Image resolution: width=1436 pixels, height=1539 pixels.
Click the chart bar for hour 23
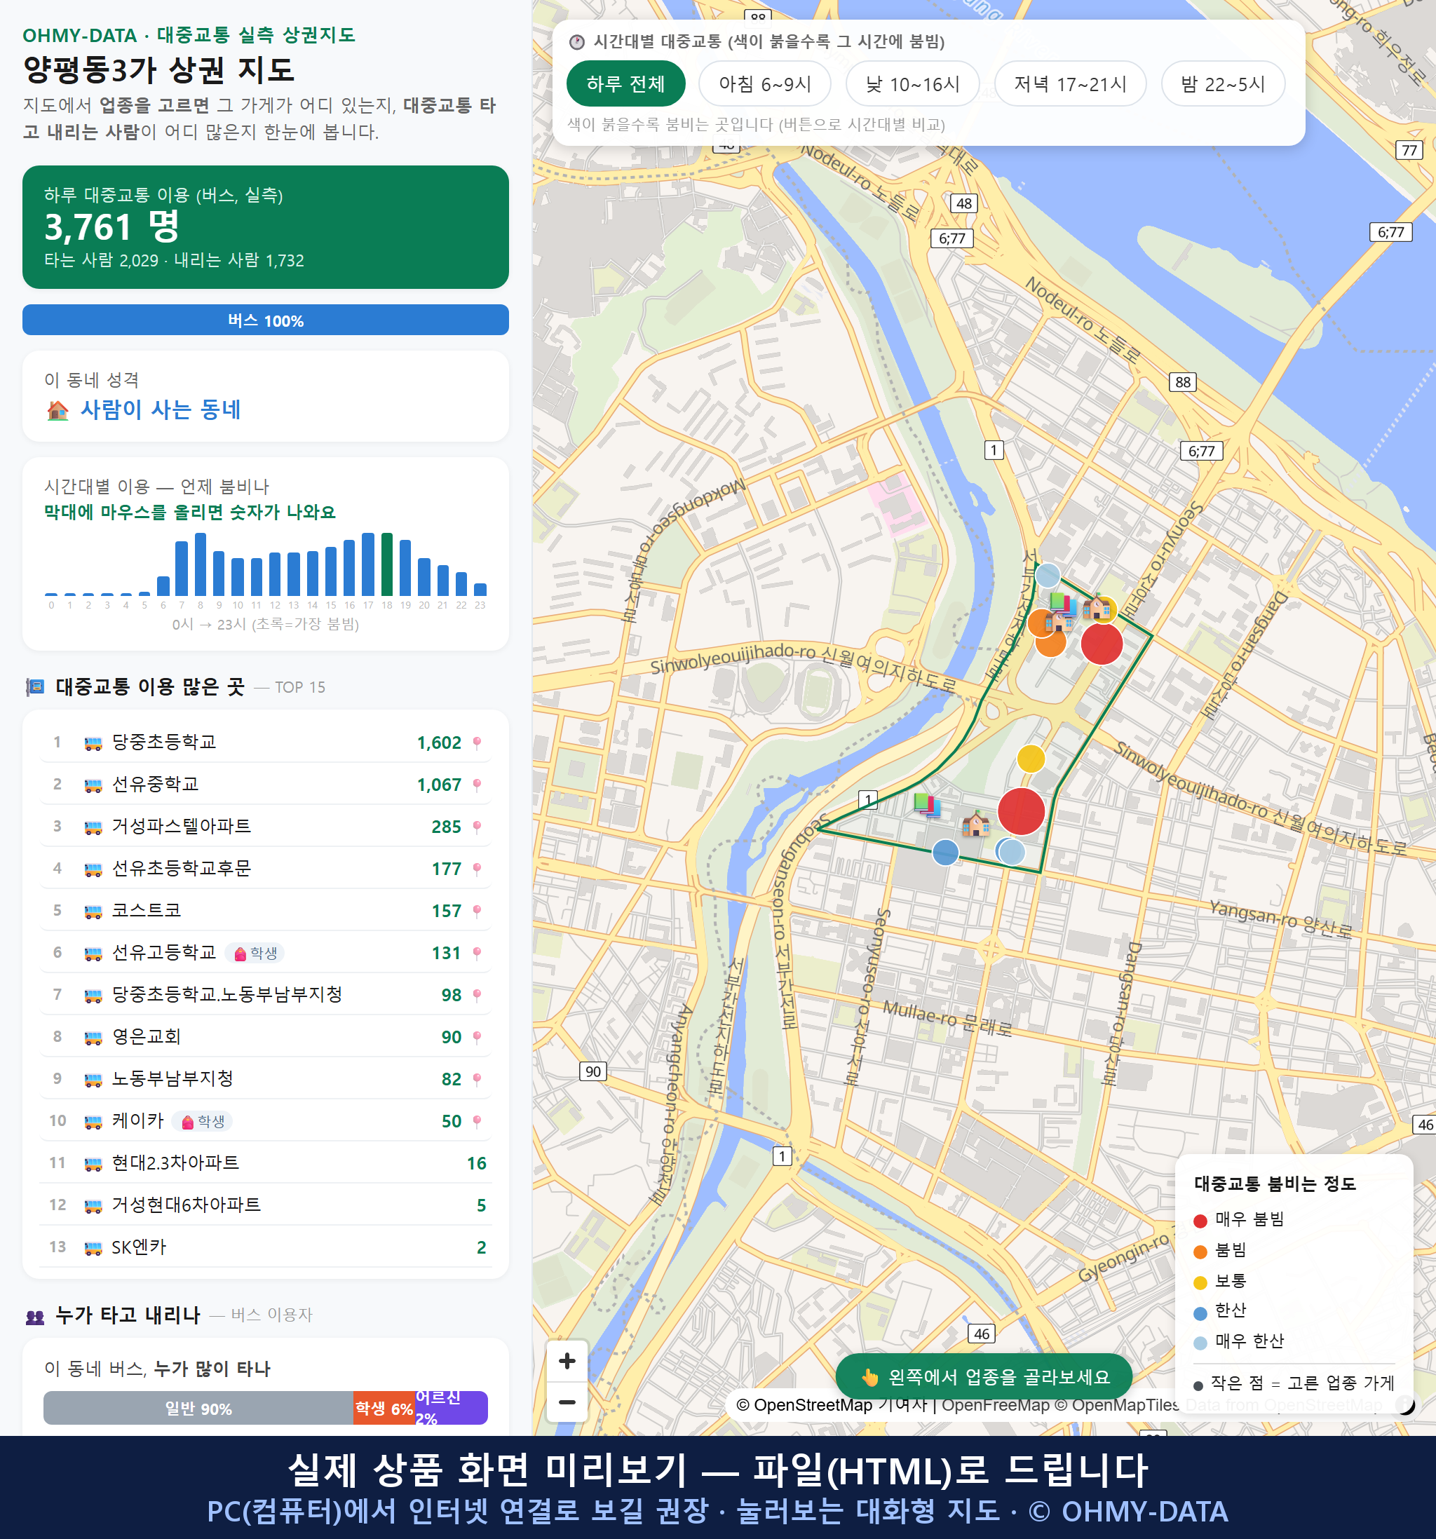coord(480,589)
